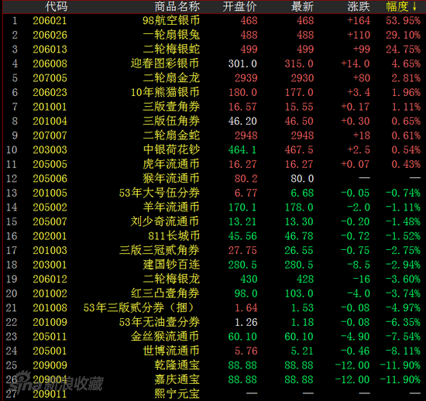Select the 三版壹角券 product name
This screenshot has width=426, height=401.
pos(171,107)
